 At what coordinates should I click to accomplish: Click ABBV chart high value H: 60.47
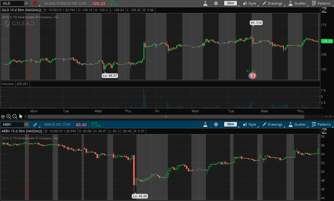click(x=100, y=131)
